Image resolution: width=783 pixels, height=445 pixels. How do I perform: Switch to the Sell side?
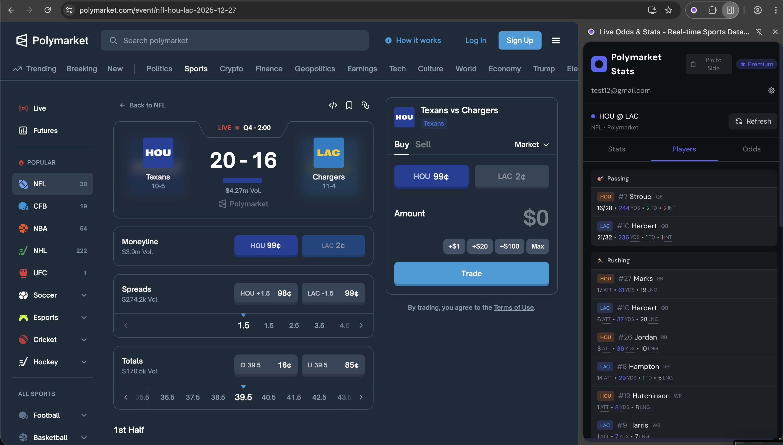pyautogui.click(x=423, y=144)
